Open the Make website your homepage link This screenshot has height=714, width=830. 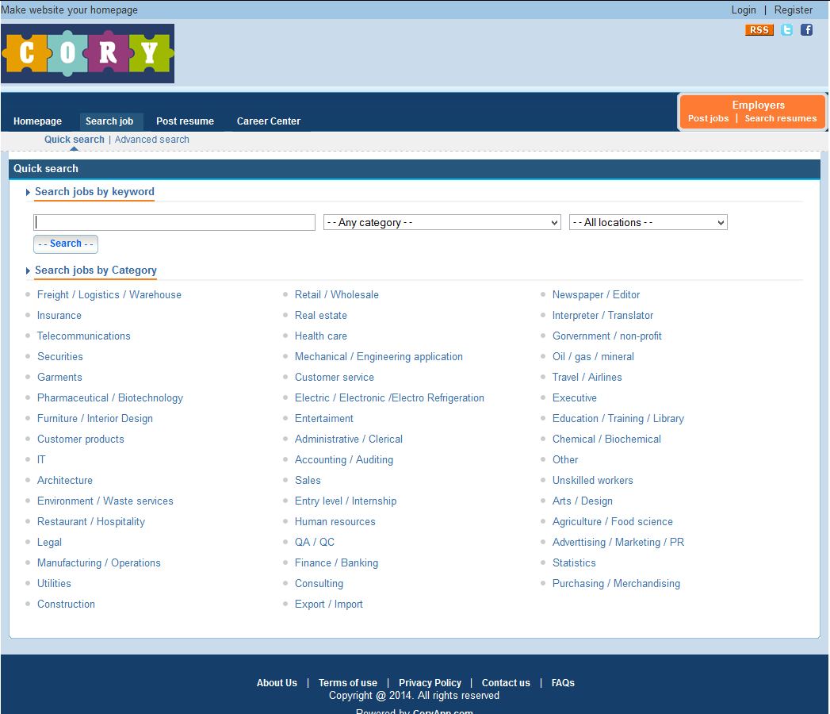click(69, 10)
